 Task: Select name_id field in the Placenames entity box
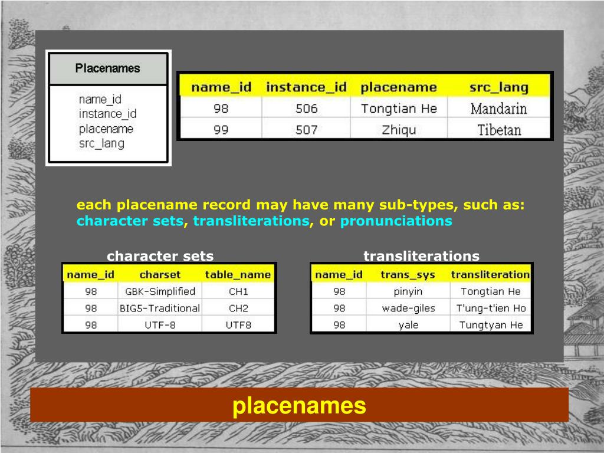(x=100, y=99)
